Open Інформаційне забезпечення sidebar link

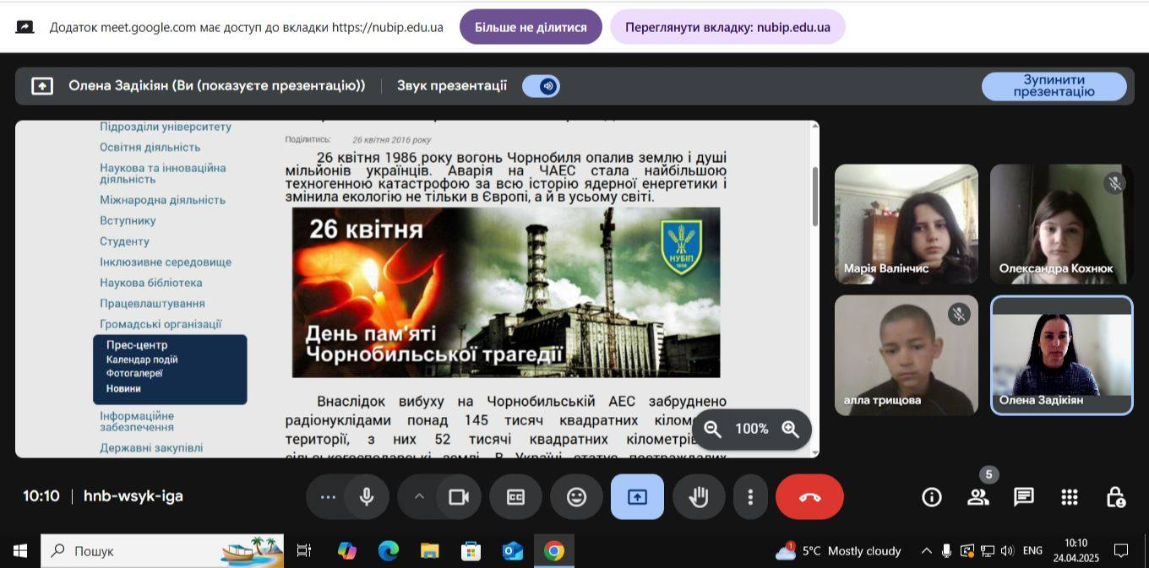coord(137,421)
